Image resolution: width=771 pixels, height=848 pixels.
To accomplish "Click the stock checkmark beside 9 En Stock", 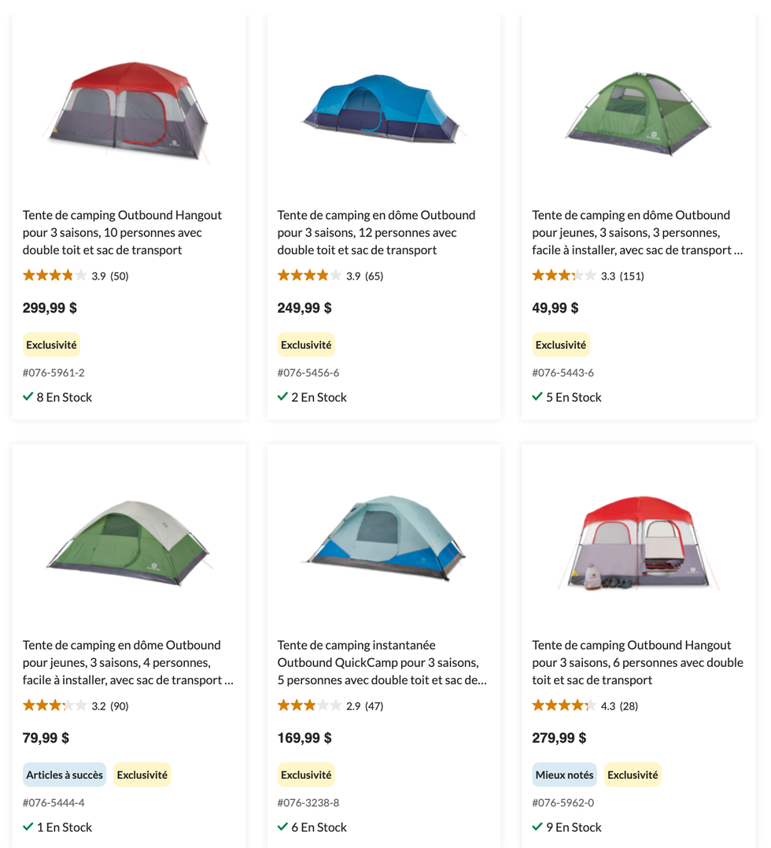I will click(538, 828).
